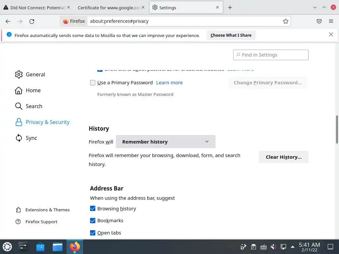The width and height of the screenshot is (339, 254).
Task: Select the Settings tab
Action: click(x=186, y=7)
